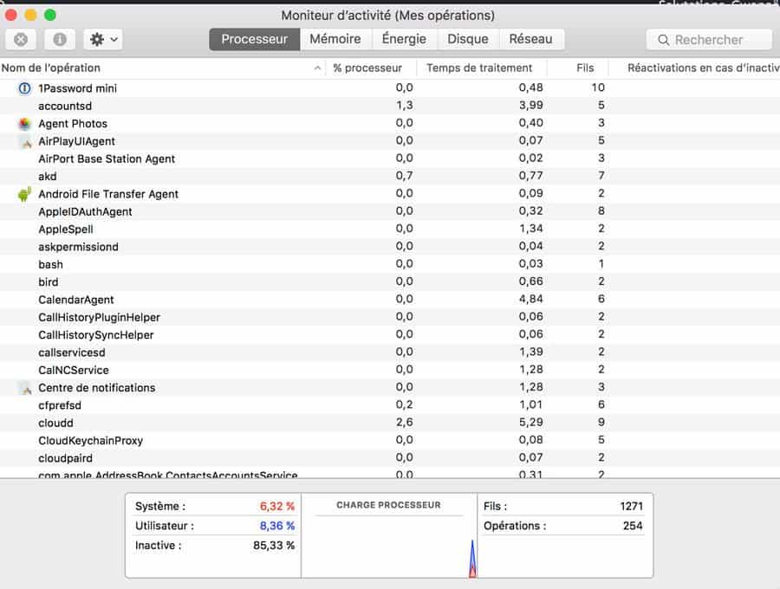This screenshot has width=780, height=589.
Task: Click the 1Password mini app icon
Action: click(x=24, y=88)
